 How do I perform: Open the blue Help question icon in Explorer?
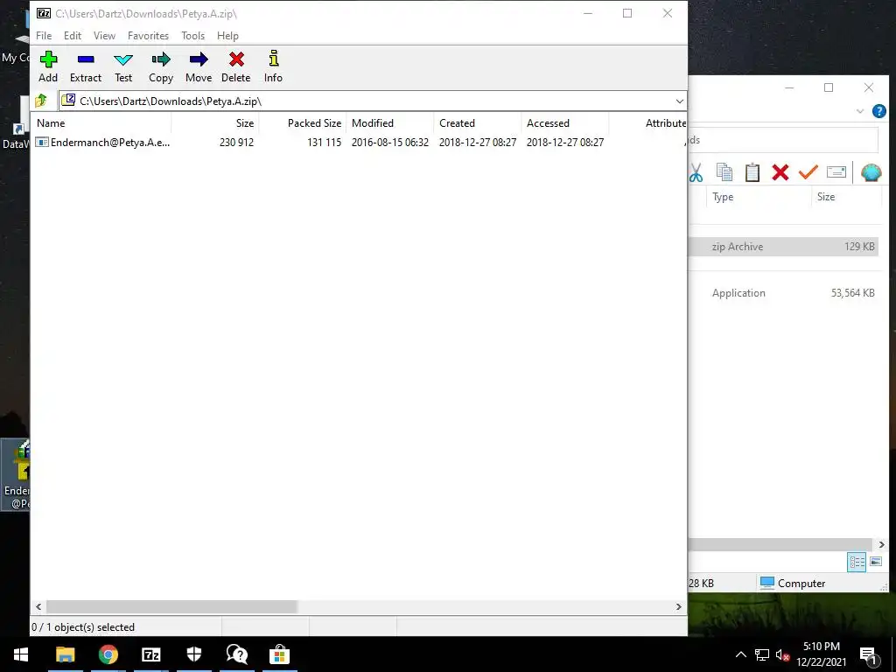click(878, 111)
